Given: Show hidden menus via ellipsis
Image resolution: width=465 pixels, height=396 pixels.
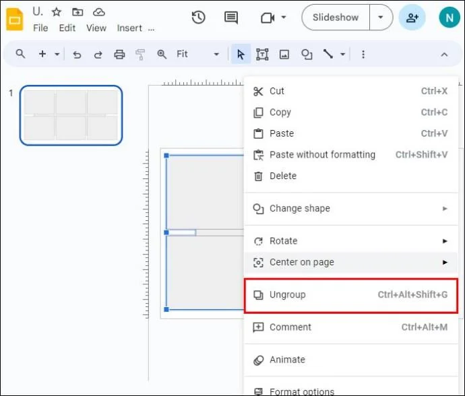Looking at the screenshot, I should point(151,29).
